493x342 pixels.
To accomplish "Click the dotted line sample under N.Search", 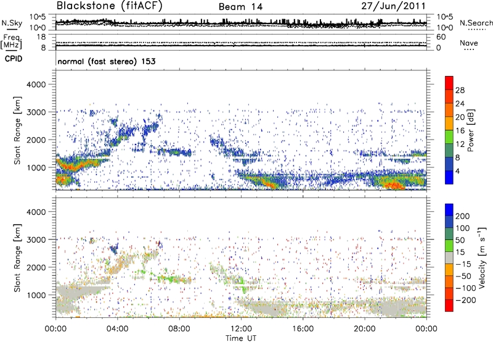I will (x=477, y=30).
